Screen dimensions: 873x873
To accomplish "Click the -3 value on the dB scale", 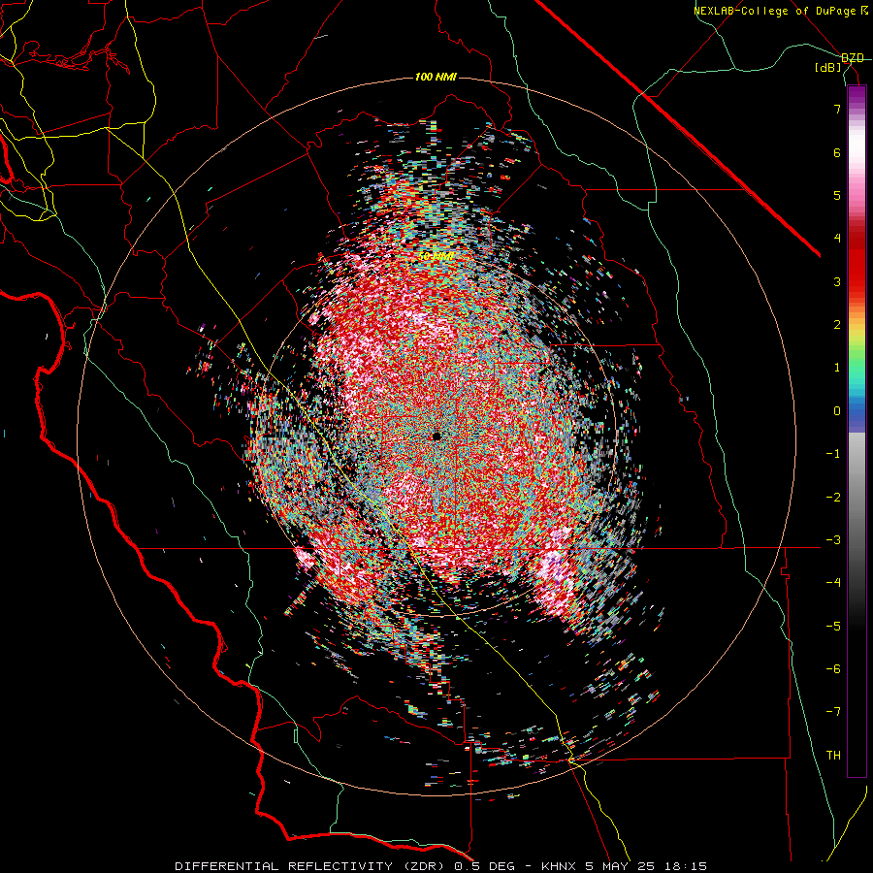I will click(833, 540).
